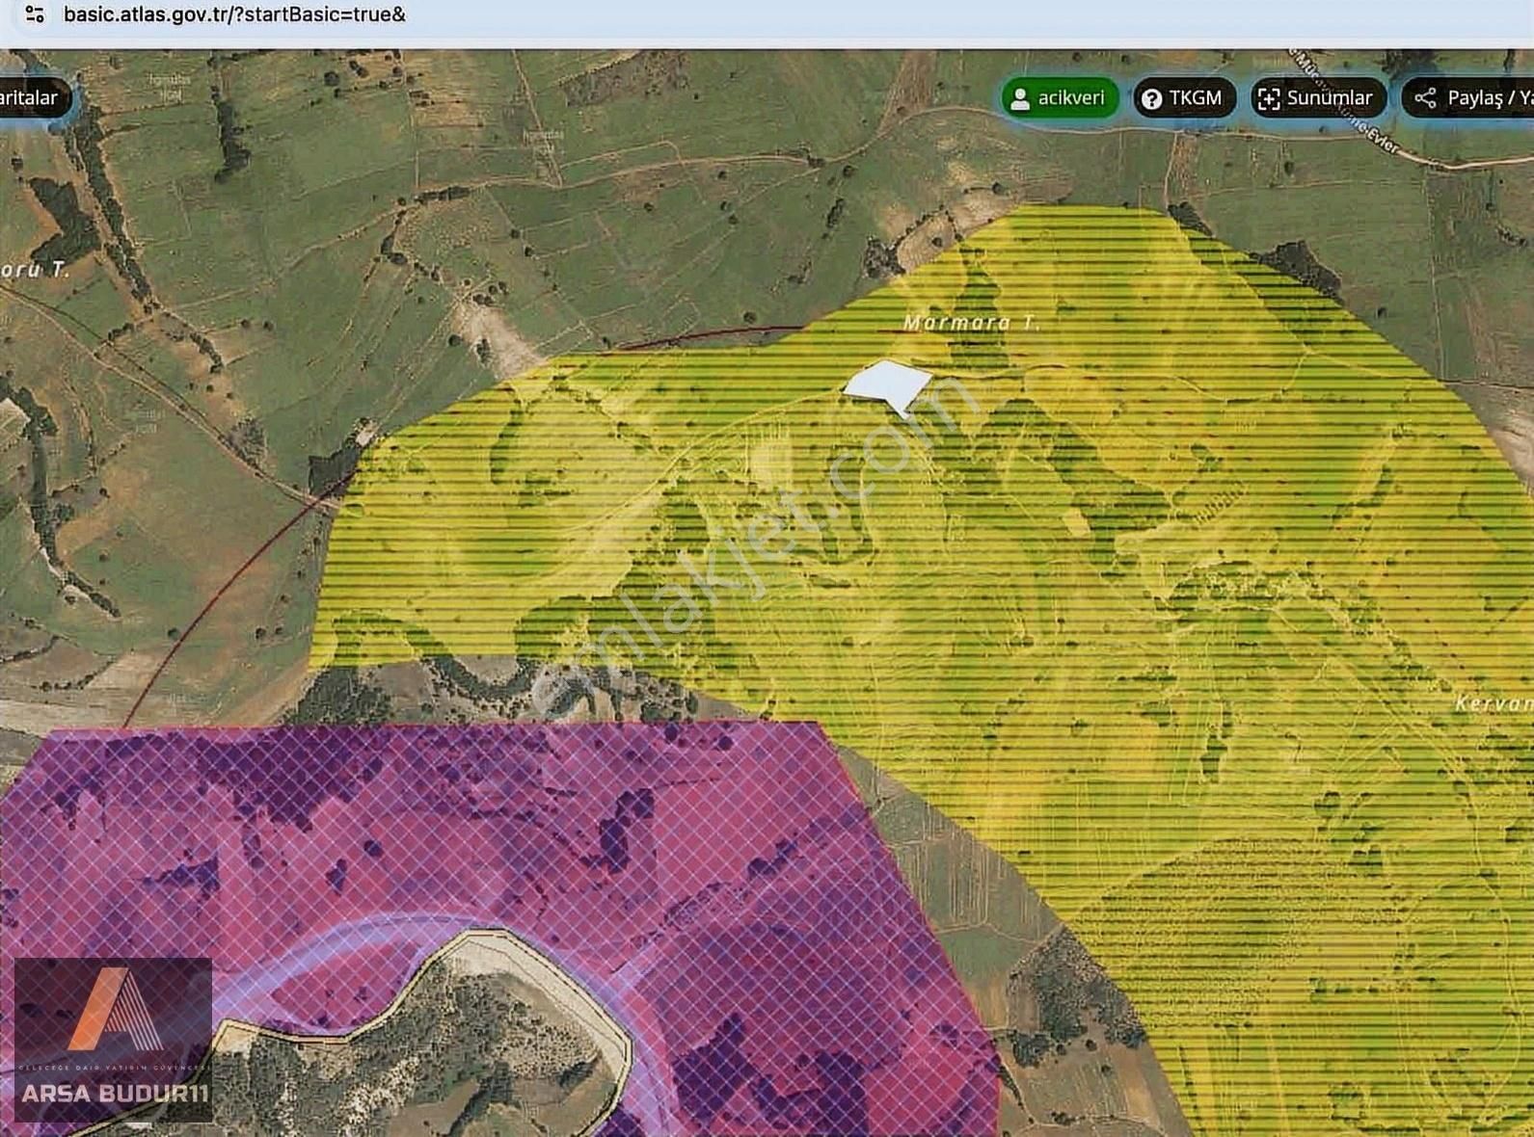Click the Paylaş share button

point(1467,98)
